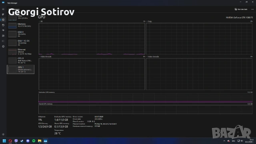Click the Shared GPU memory graph
Viewport: 256px width, 144px height.
pos(146,109)
